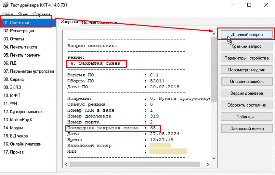Click the Краткий запрос button
The height and width of the screenshot is (175, 275).
point(246,46)
